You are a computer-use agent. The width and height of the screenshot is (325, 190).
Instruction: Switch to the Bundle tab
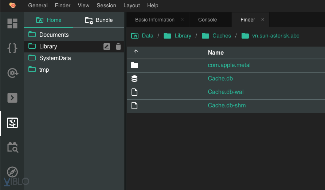point(99,20)
